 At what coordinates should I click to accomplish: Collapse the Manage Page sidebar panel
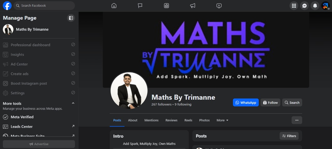coord(71,18)
